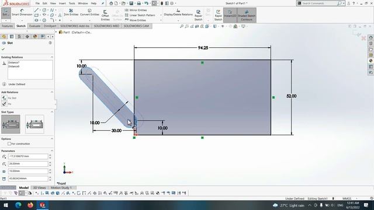374x210 pixels.
Task: Click the first parameter field in Parameters
Action: (28, 156)
